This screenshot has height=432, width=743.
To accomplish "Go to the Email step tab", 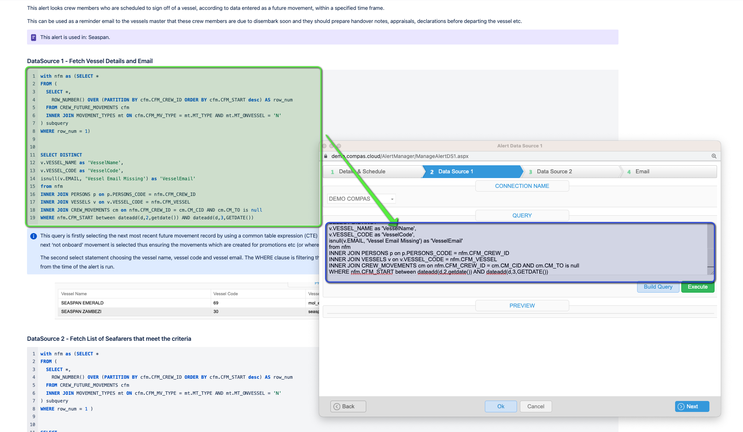I will [669, 171].
